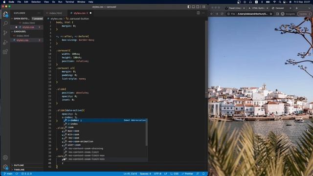Toggle the secondary sidebar layout icon
This screenshot has width=313, height=176.
[x=198, y=7]
